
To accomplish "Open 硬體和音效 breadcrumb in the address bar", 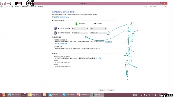I will (x=25, y=7).
